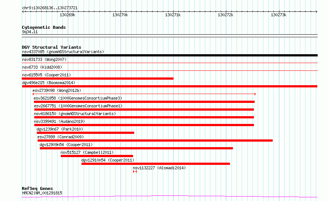
Task: Click the 130273k ruler position
Action: point(279,15)
